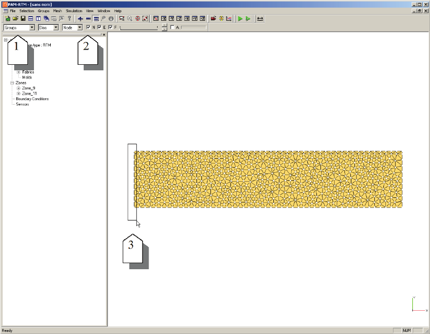Save using the floppy disk icon
430x334 pixels.
point(23,19)
